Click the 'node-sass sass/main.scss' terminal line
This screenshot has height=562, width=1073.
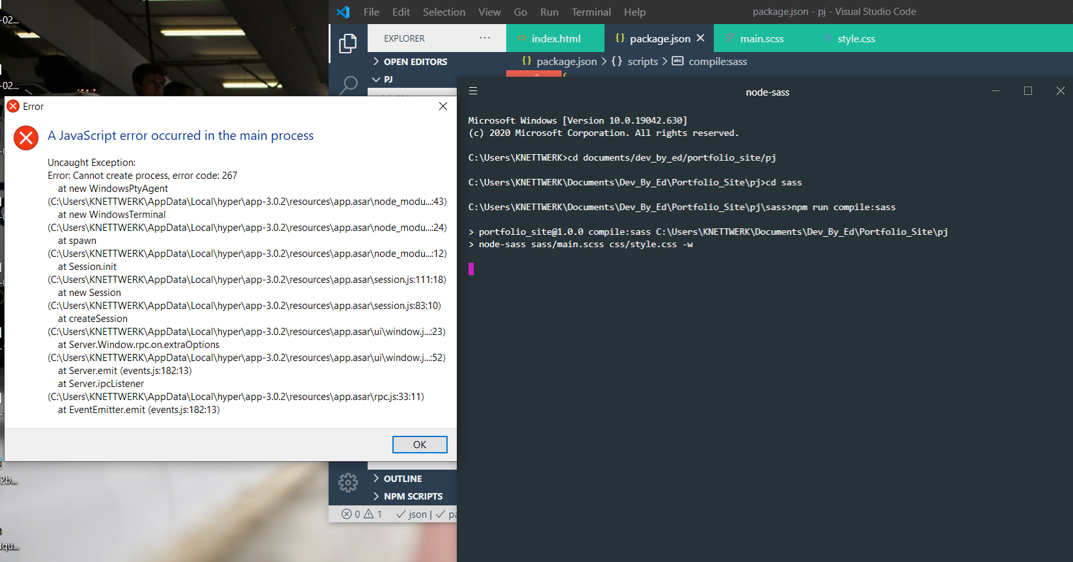click(580, 245)
